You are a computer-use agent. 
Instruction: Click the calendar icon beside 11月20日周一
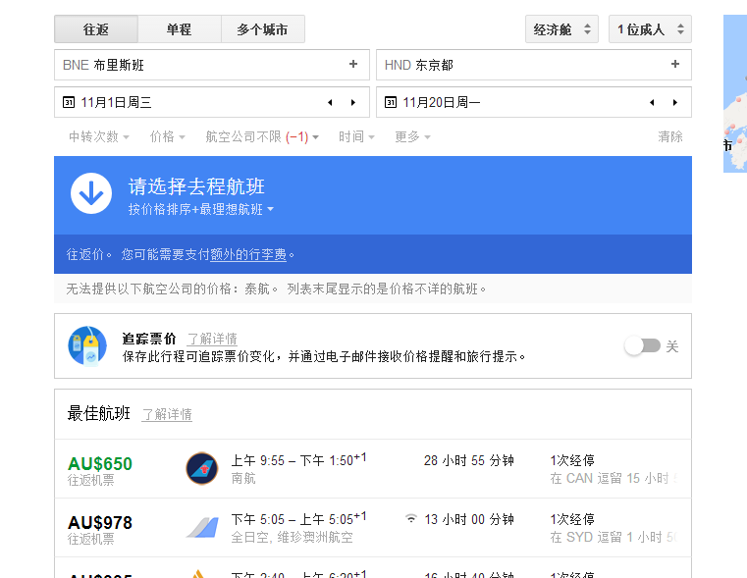(391, 102)
